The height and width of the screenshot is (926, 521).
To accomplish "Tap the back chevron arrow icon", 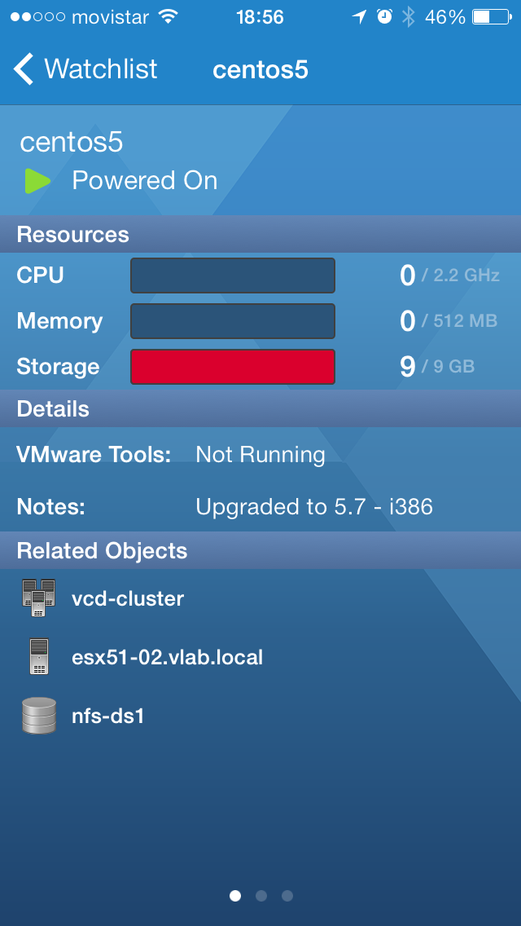I will [24, 69].
